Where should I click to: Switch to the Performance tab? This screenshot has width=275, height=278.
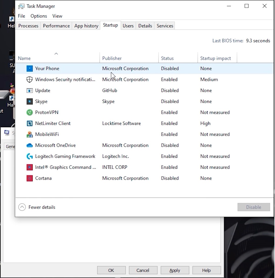click(x=56, y=26)
